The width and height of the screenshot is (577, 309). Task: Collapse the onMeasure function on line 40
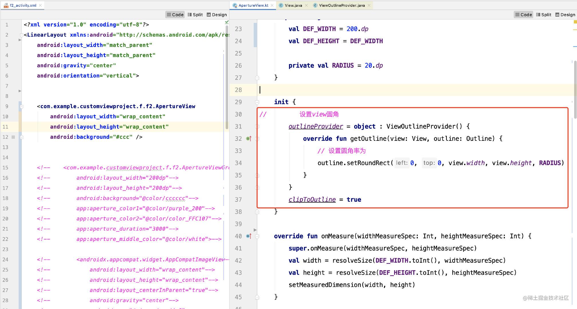[x=257, y=236]
